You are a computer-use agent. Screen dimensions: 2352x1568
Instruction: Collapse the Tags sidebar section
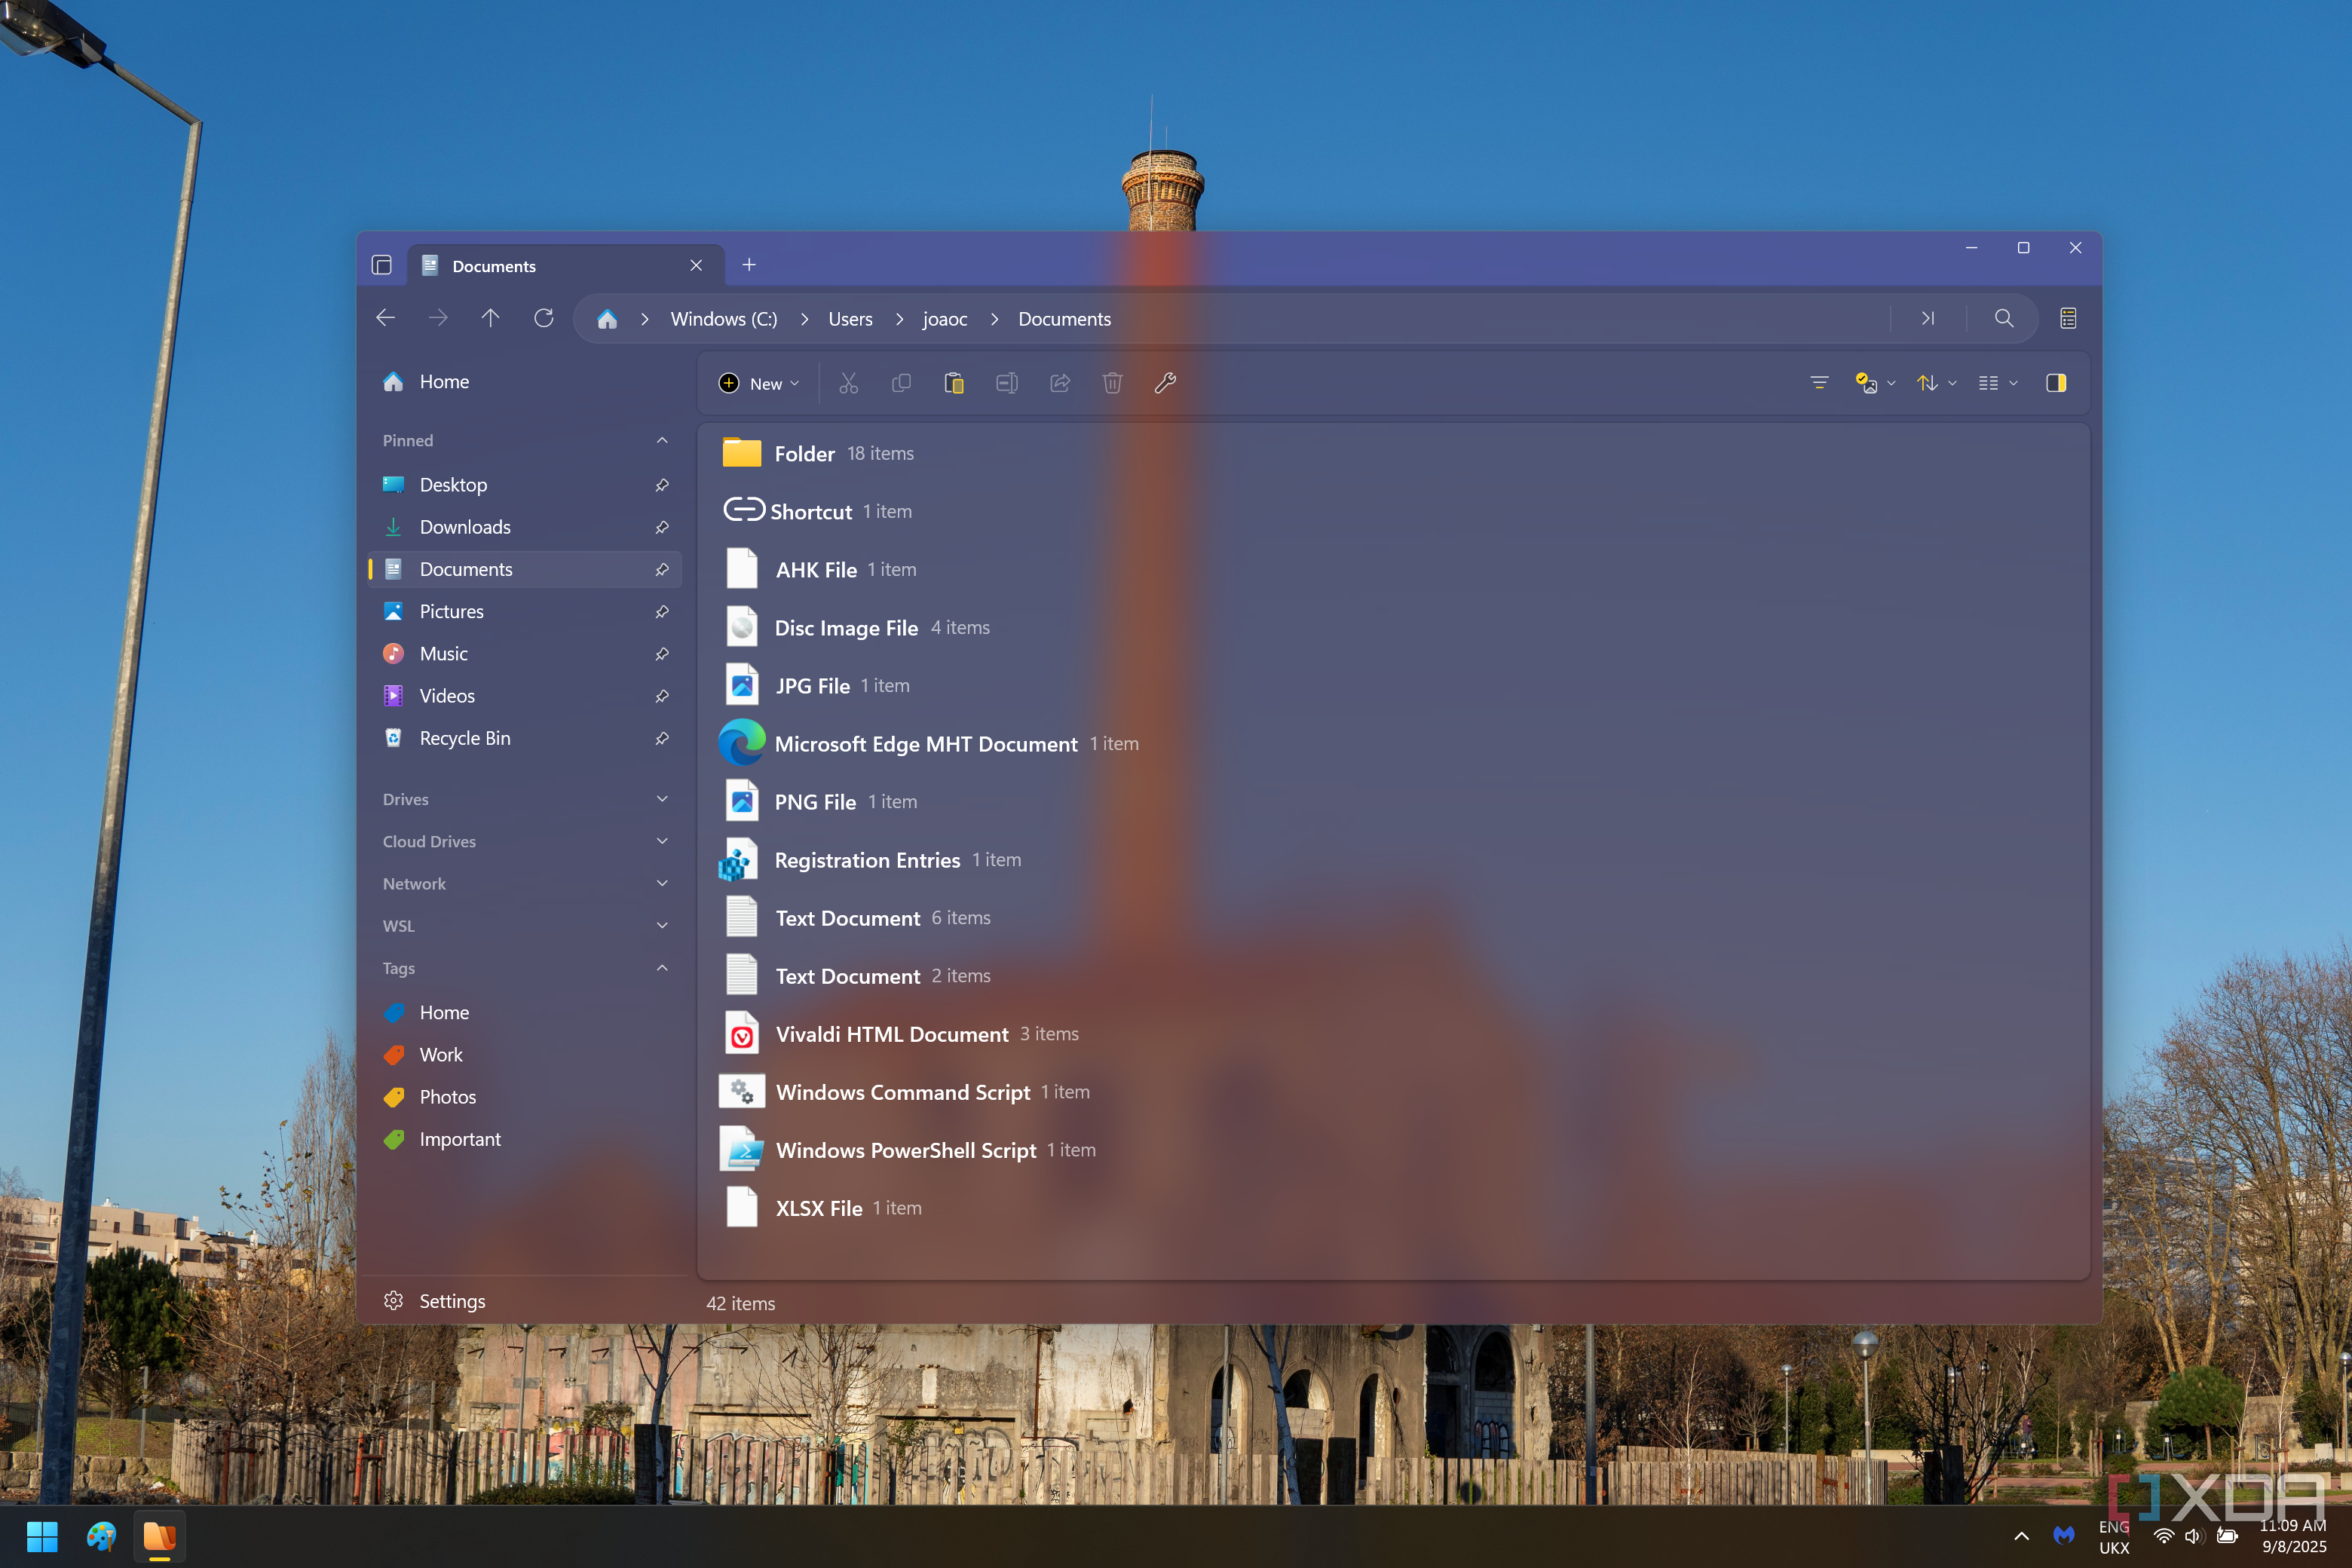click(x=662, y=968)
